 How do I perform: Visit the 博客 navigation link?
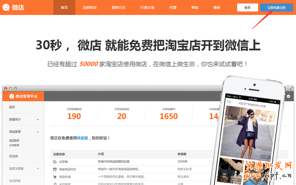coord(216,8)
